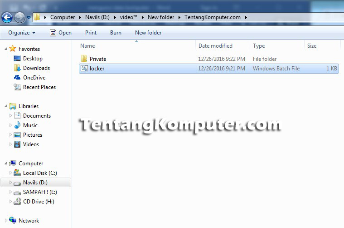Open CD Drive (H:) in tree
The width and height of the screenshot is (344, 228).
click(39, 201)
